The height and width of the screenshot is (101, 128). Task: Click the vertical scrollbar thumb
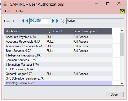tap(122, 44)
